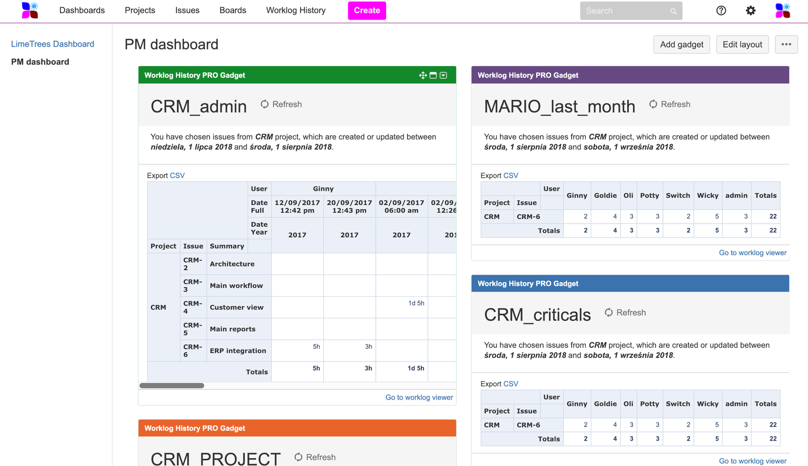Go to worklog viewer from CRM_admin gadget
808x466 pixels.
(419, 398)
